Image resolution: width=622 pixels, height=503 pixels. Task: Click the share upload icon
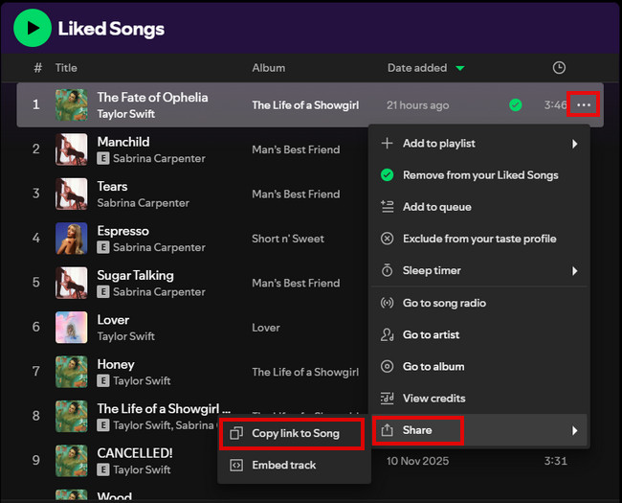tap(388, 430)
